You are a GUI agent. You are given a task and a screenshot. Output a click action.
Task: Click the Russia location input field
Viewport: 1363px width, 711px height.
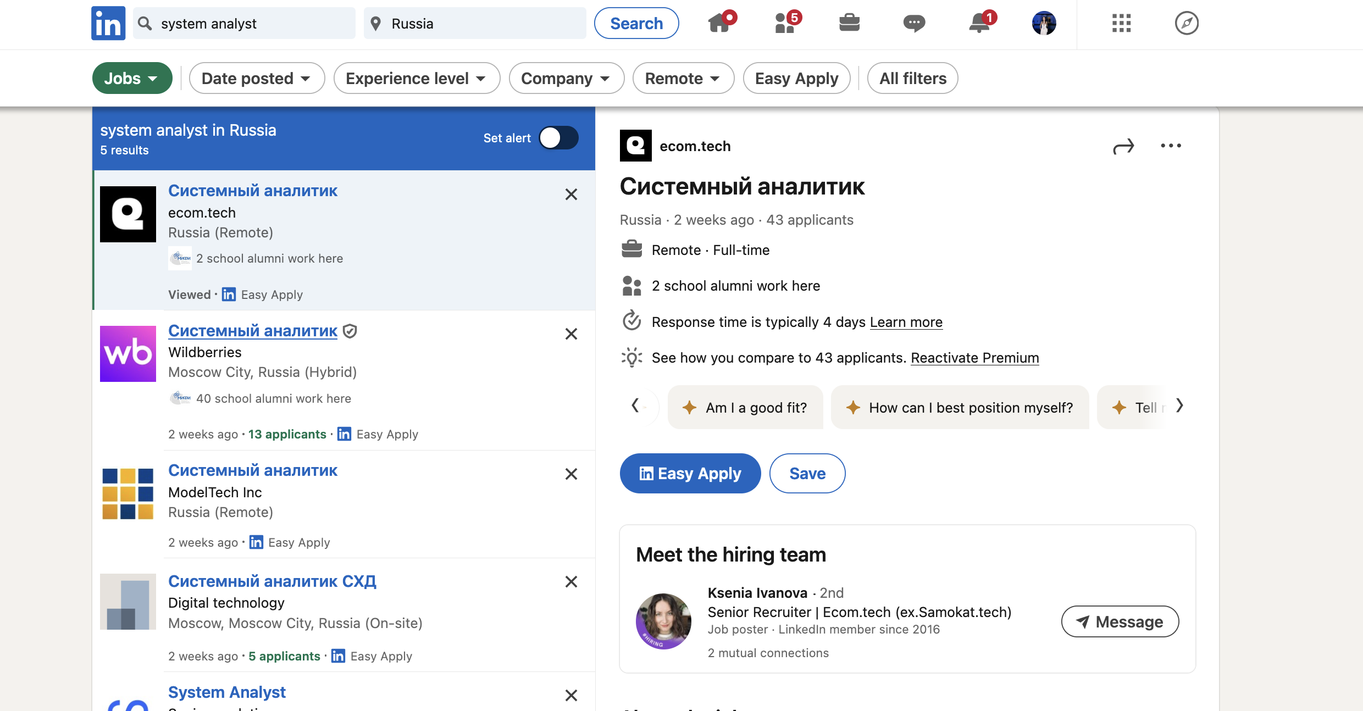[475, 23]
